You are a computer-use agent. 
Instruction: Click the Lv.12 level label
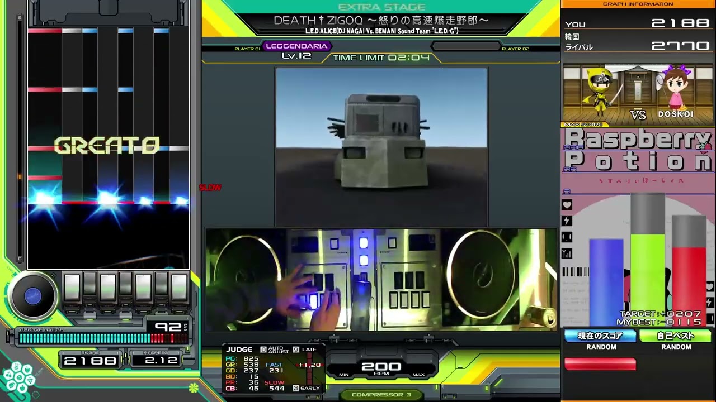(296, 56)
